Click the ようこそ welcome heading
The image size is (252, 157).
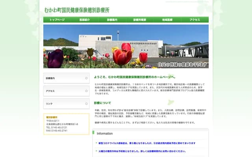tap(135, 77)
